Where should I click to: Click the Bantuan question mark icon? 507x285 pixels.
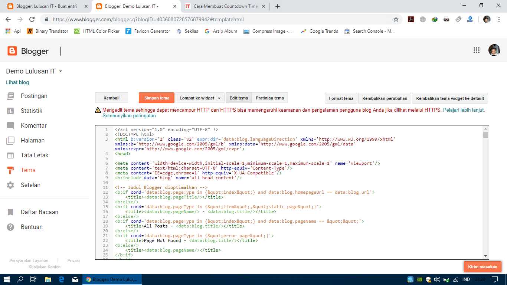10,227
